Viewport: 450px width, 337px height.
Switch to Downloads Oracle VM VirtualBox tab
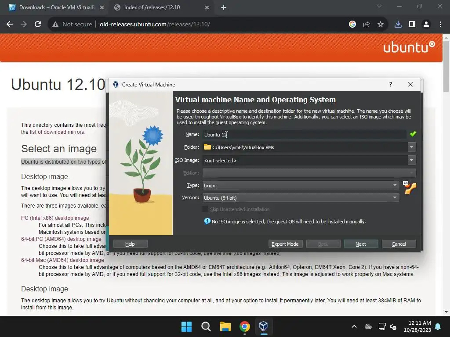click(56, 7)
